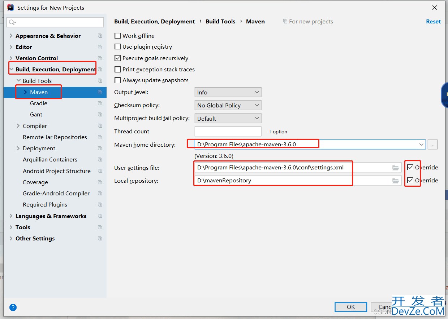Click browse (...) button for Maven home

[432, 145]
